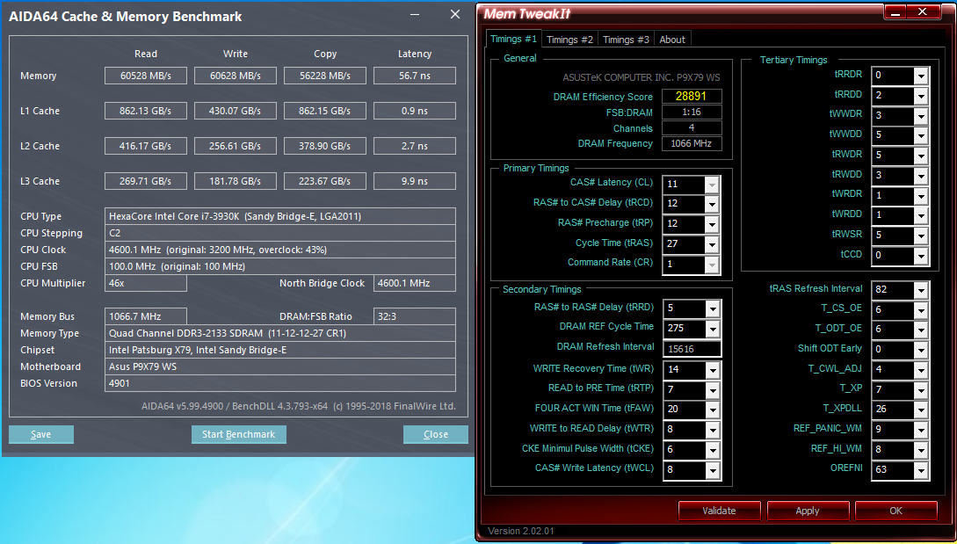
Task: Save the AIDA64 benchmark results
Action: tap(41, 434)
